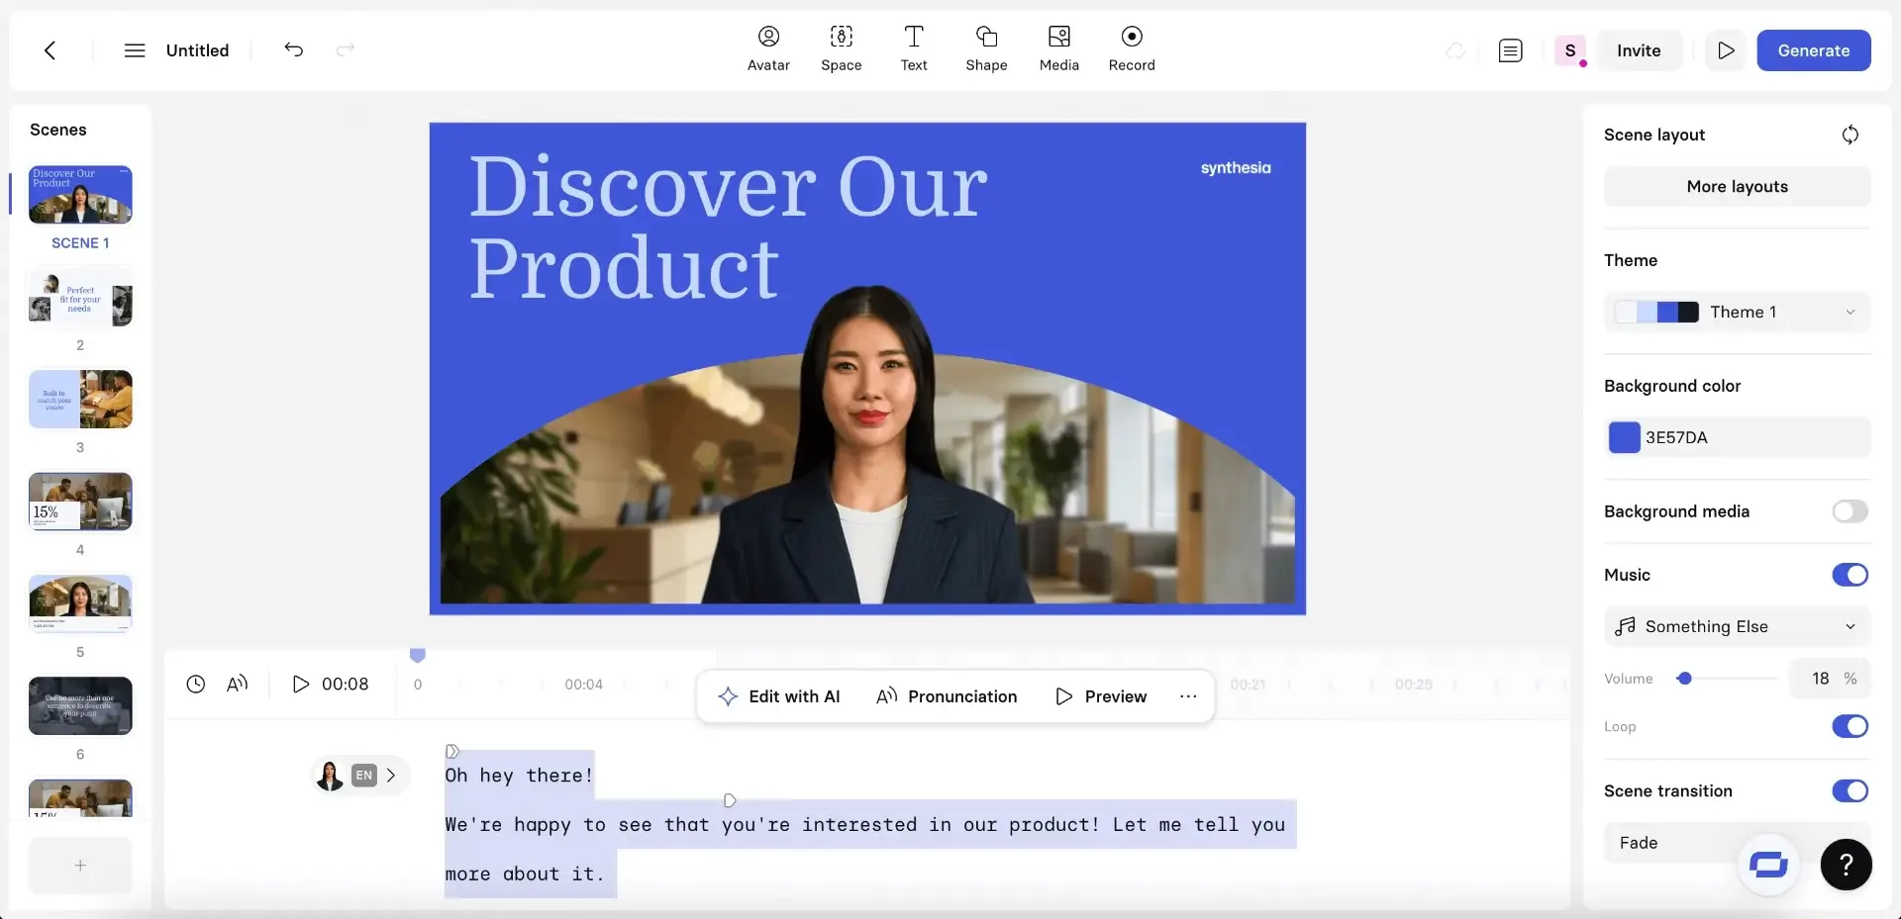Screen dimensions: 1901x919
Task: Click the 'Oh hey there!' script text
Action: pos(519,777)
